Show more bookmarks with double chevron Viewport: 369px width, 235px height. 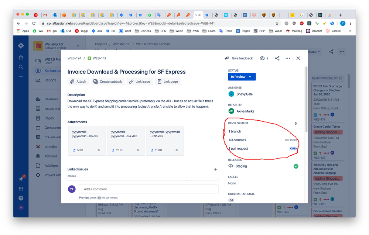(350, 31)
